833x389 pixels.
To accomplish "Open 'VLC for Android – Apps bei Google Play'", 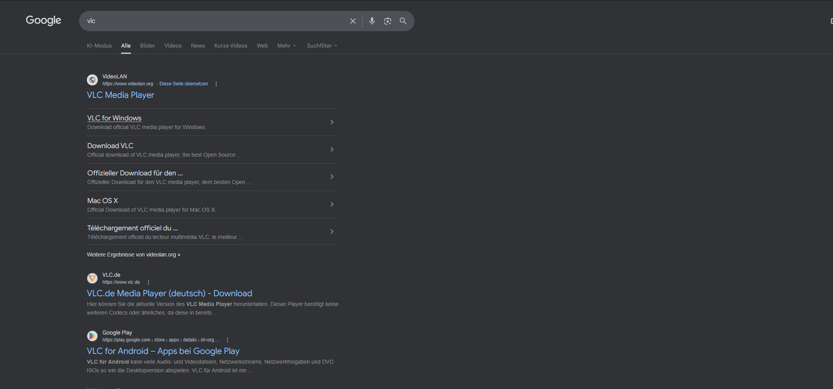I will [x=163, y=351].
